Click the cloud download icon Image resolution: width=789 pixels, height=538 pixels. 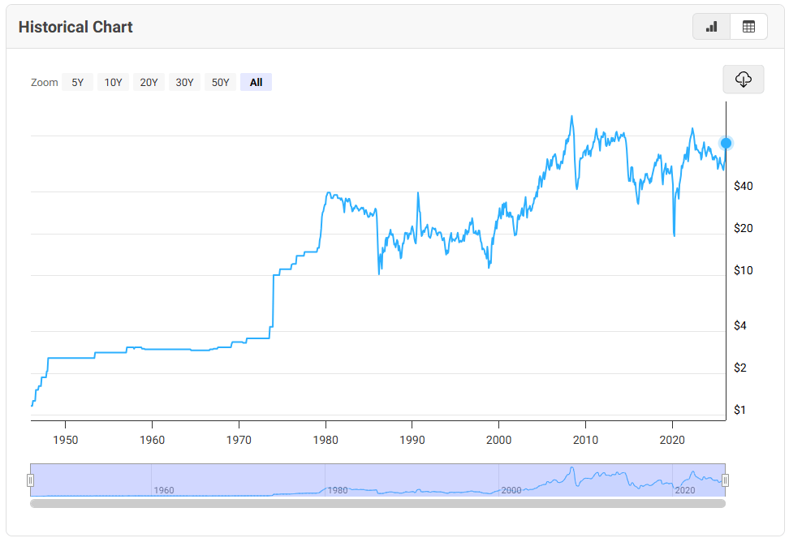point(744,80)
